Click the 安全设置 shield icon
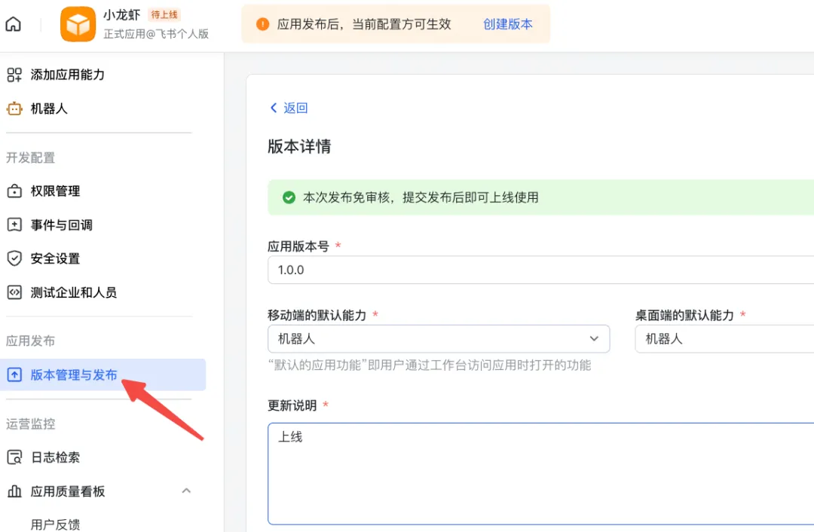The image size is (814, 532). coord(14,258)
